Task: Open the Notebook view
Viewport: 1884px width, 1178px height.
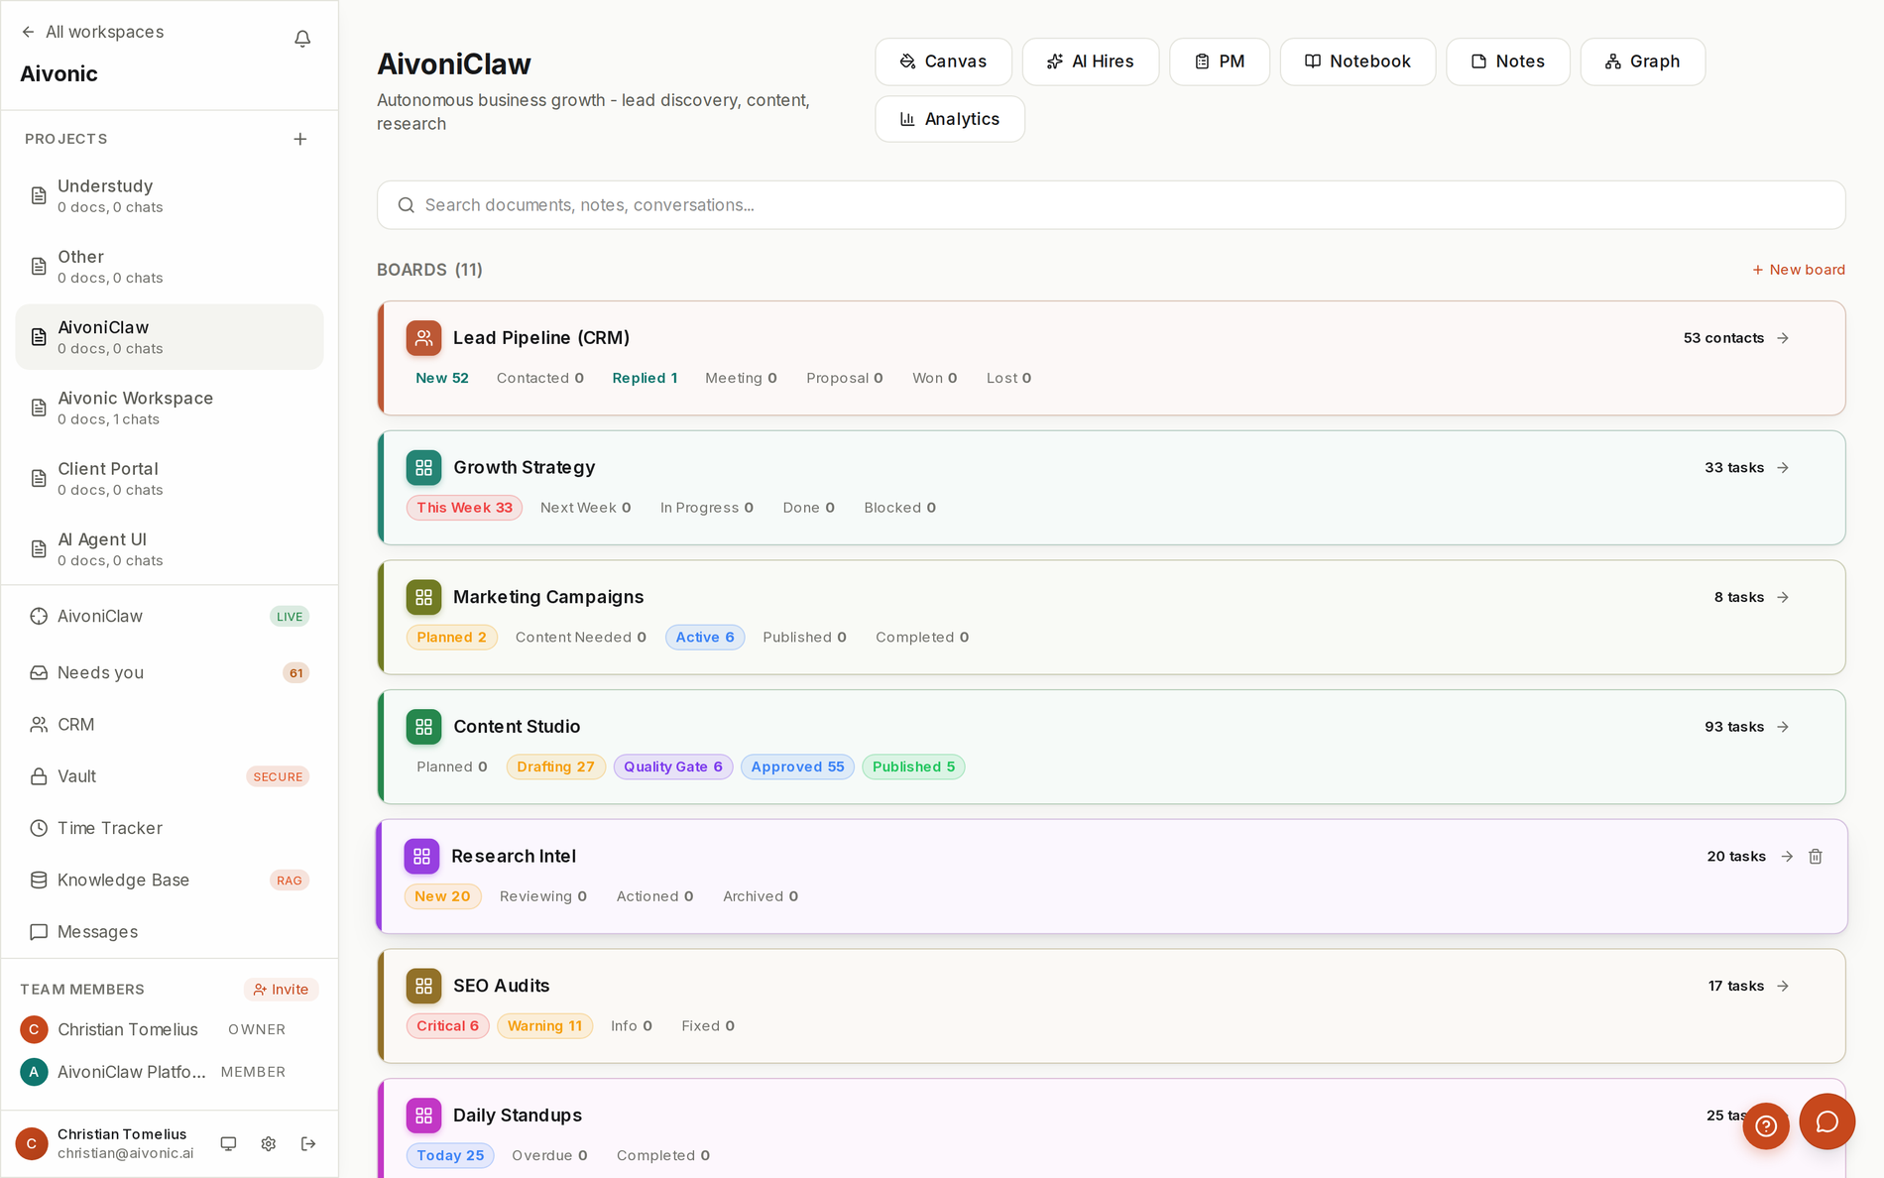Action: 1357,61
